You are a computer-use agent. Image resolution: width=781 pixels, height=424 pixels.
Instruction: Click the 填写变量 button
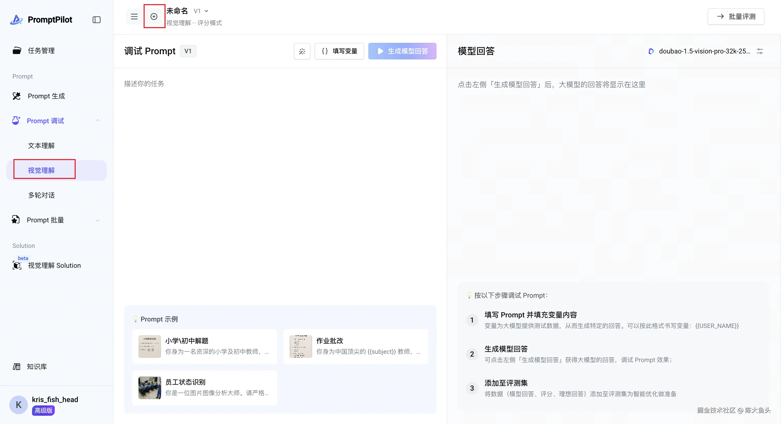click(339, 51)
